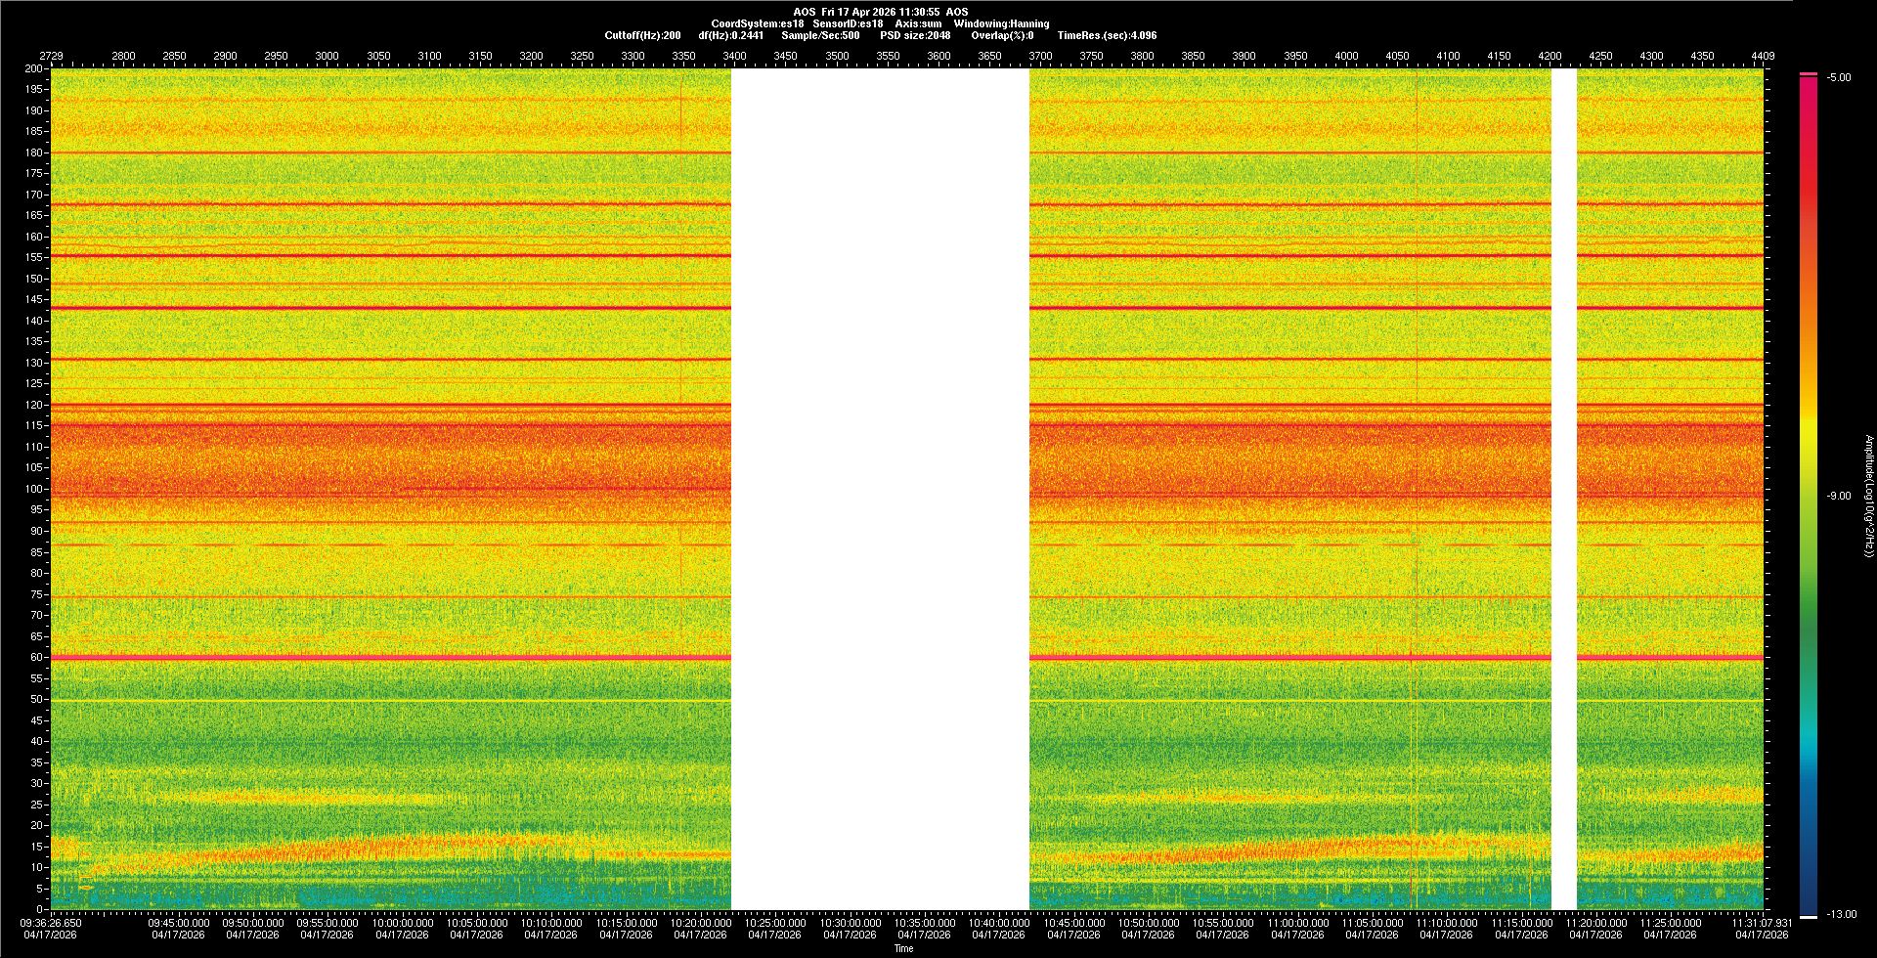
Task: Click the -5.00 colorbar maximum label
Action: (x=1839, y=78)
